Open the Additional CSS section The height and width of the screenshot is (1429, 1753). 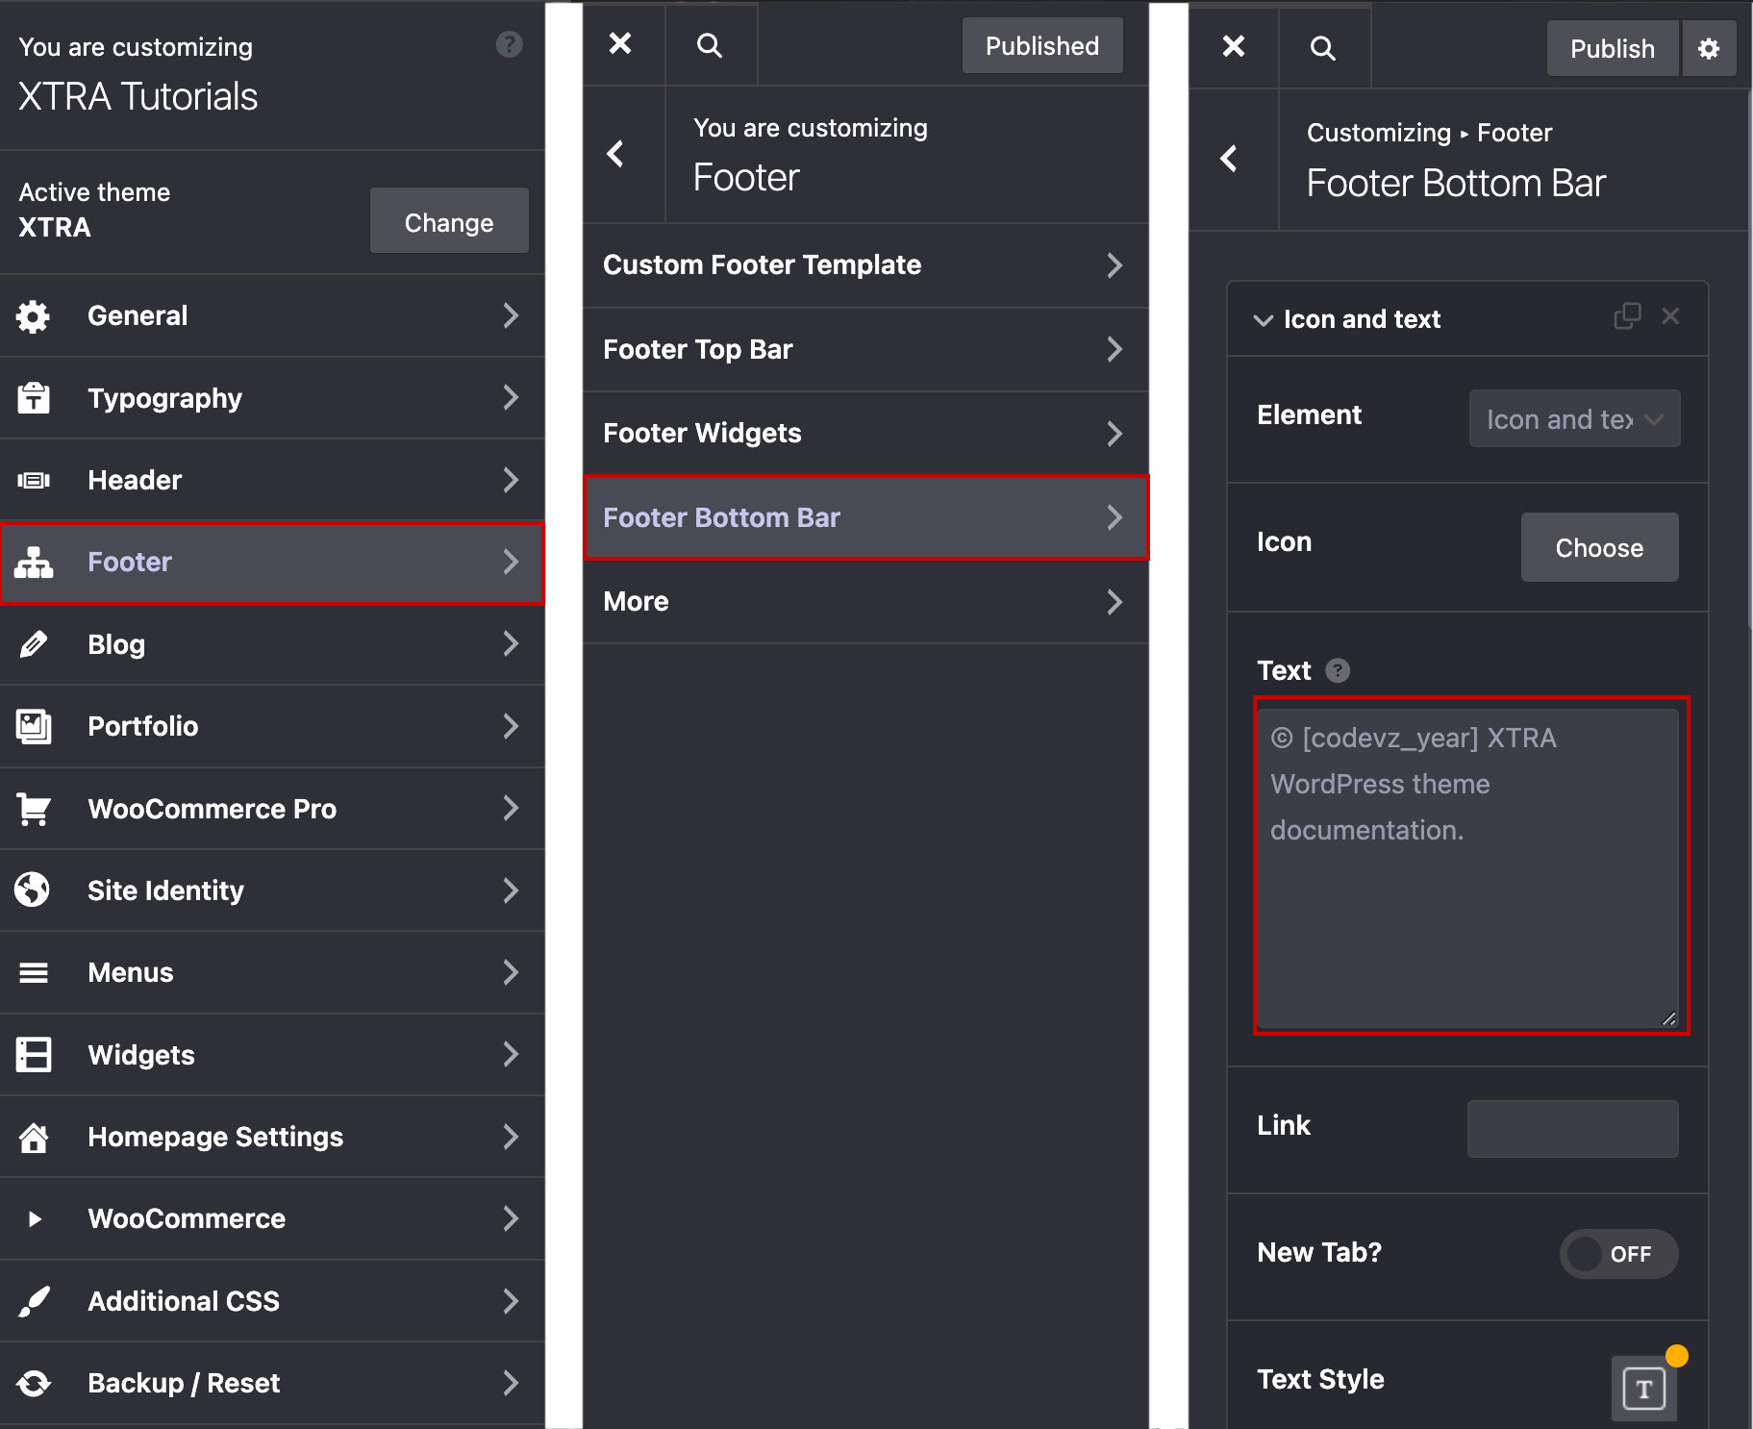point(272,1301)
